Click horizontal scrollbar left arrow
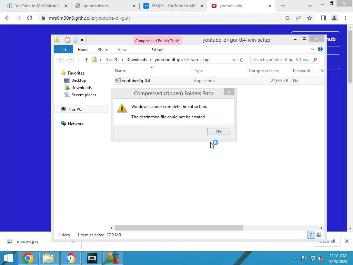Image resolution: width=353 pixels, height=265 pixels. point(112,228)
